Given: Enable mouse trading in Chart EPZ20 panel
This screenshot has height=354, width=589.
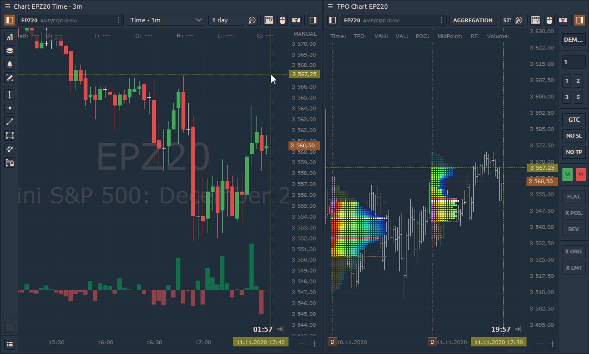Looking at the screenshot, I should (x=283, y=20).
